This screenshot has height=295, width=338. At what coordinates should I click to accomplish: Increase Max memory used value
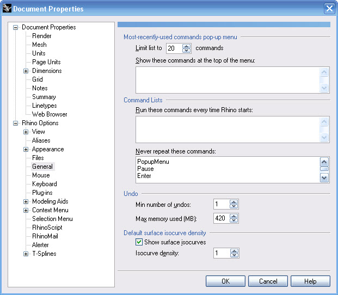click(x=234, y=216)
